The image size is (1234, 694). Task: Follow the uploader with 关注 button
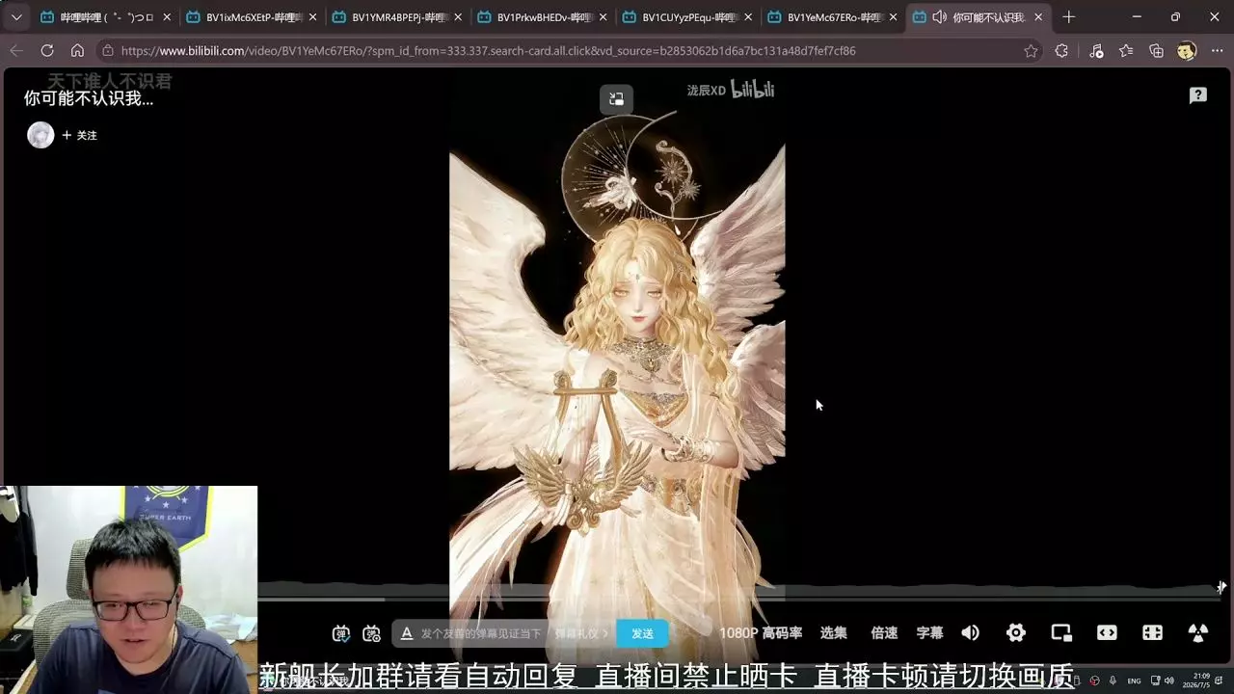click(79, 136)
